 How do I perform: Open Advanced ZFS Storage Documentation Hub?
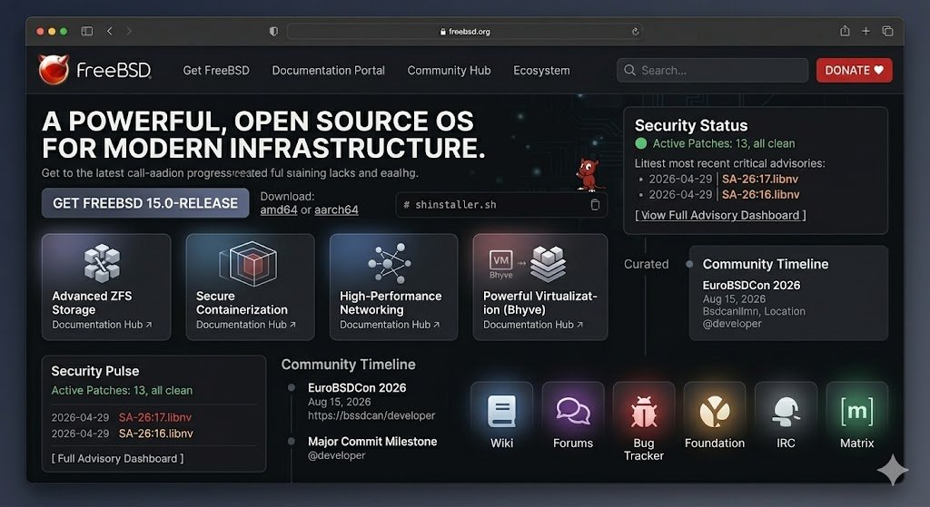[x=102, y=325]
